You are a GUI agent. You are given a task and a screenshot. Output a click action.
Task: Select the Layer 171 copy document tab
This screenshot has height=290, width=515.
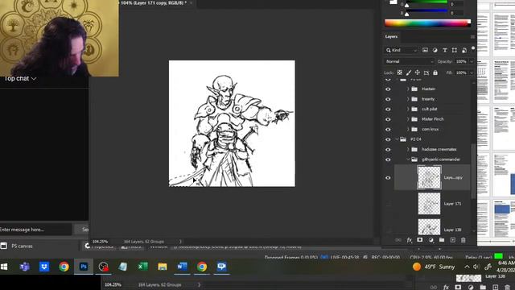point(154,3)
